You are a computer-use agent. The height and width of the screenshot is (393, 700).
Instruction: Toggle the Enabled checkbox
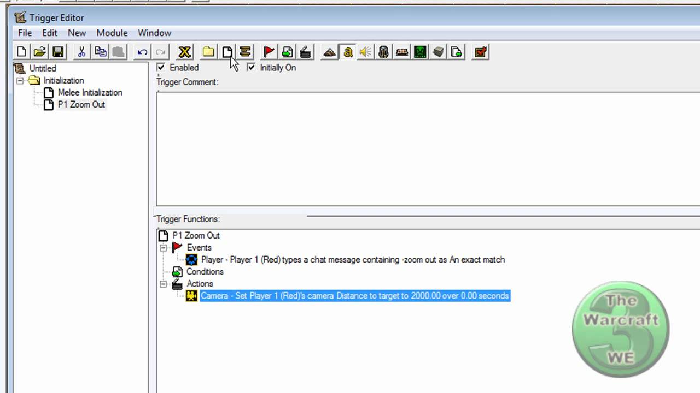point(161,67)
